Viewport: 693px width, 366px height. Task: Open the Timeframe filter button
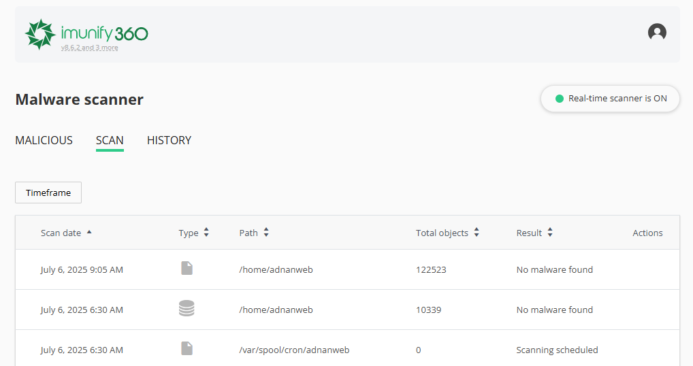pos(48,193)
